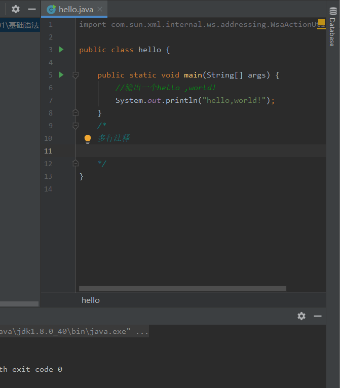Image resolution: width=340 pixels, height=388 pixels.
Task: Click the yellow warning marker in the editor corner
Action: click(321, 23)
